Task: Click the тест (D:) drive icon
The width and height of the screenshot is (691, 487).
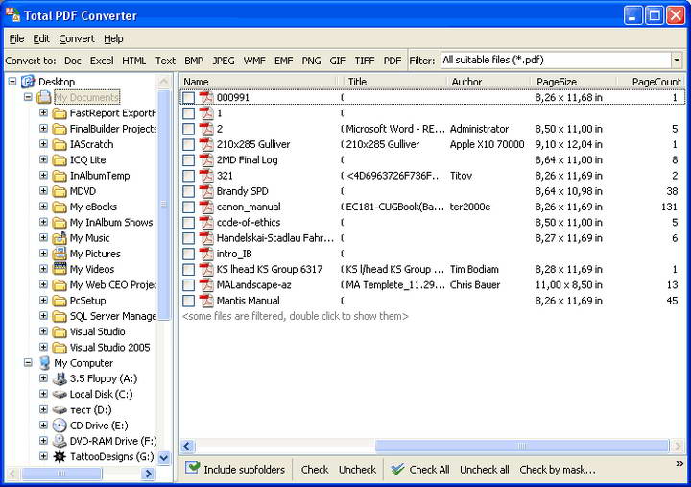Action: [60, 410]
